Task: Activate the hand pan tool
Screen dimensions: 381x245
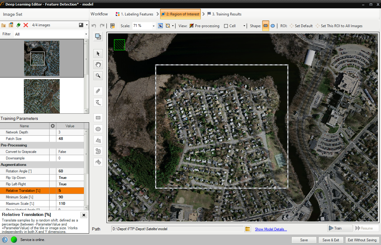Action: pos(98,65)
